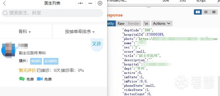Image resolution: width=220 pixels, height=96 pixels.
Task: Click the search magnifier icon
Action: point(5,13)
